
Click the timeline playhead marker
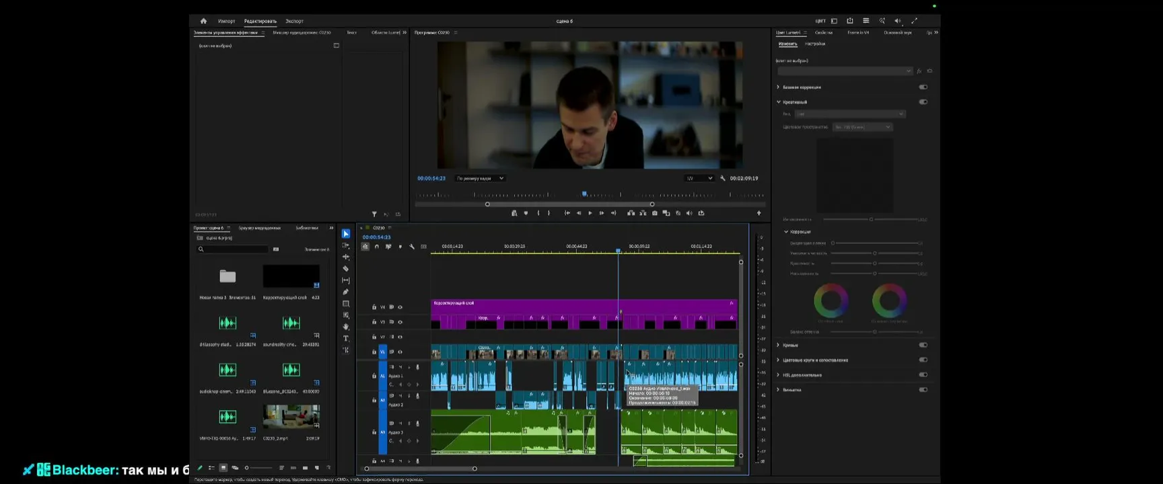tap(619, 251)
